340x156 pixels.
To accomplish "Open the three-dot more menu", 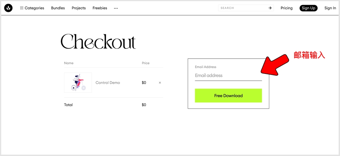I will 116,8.
